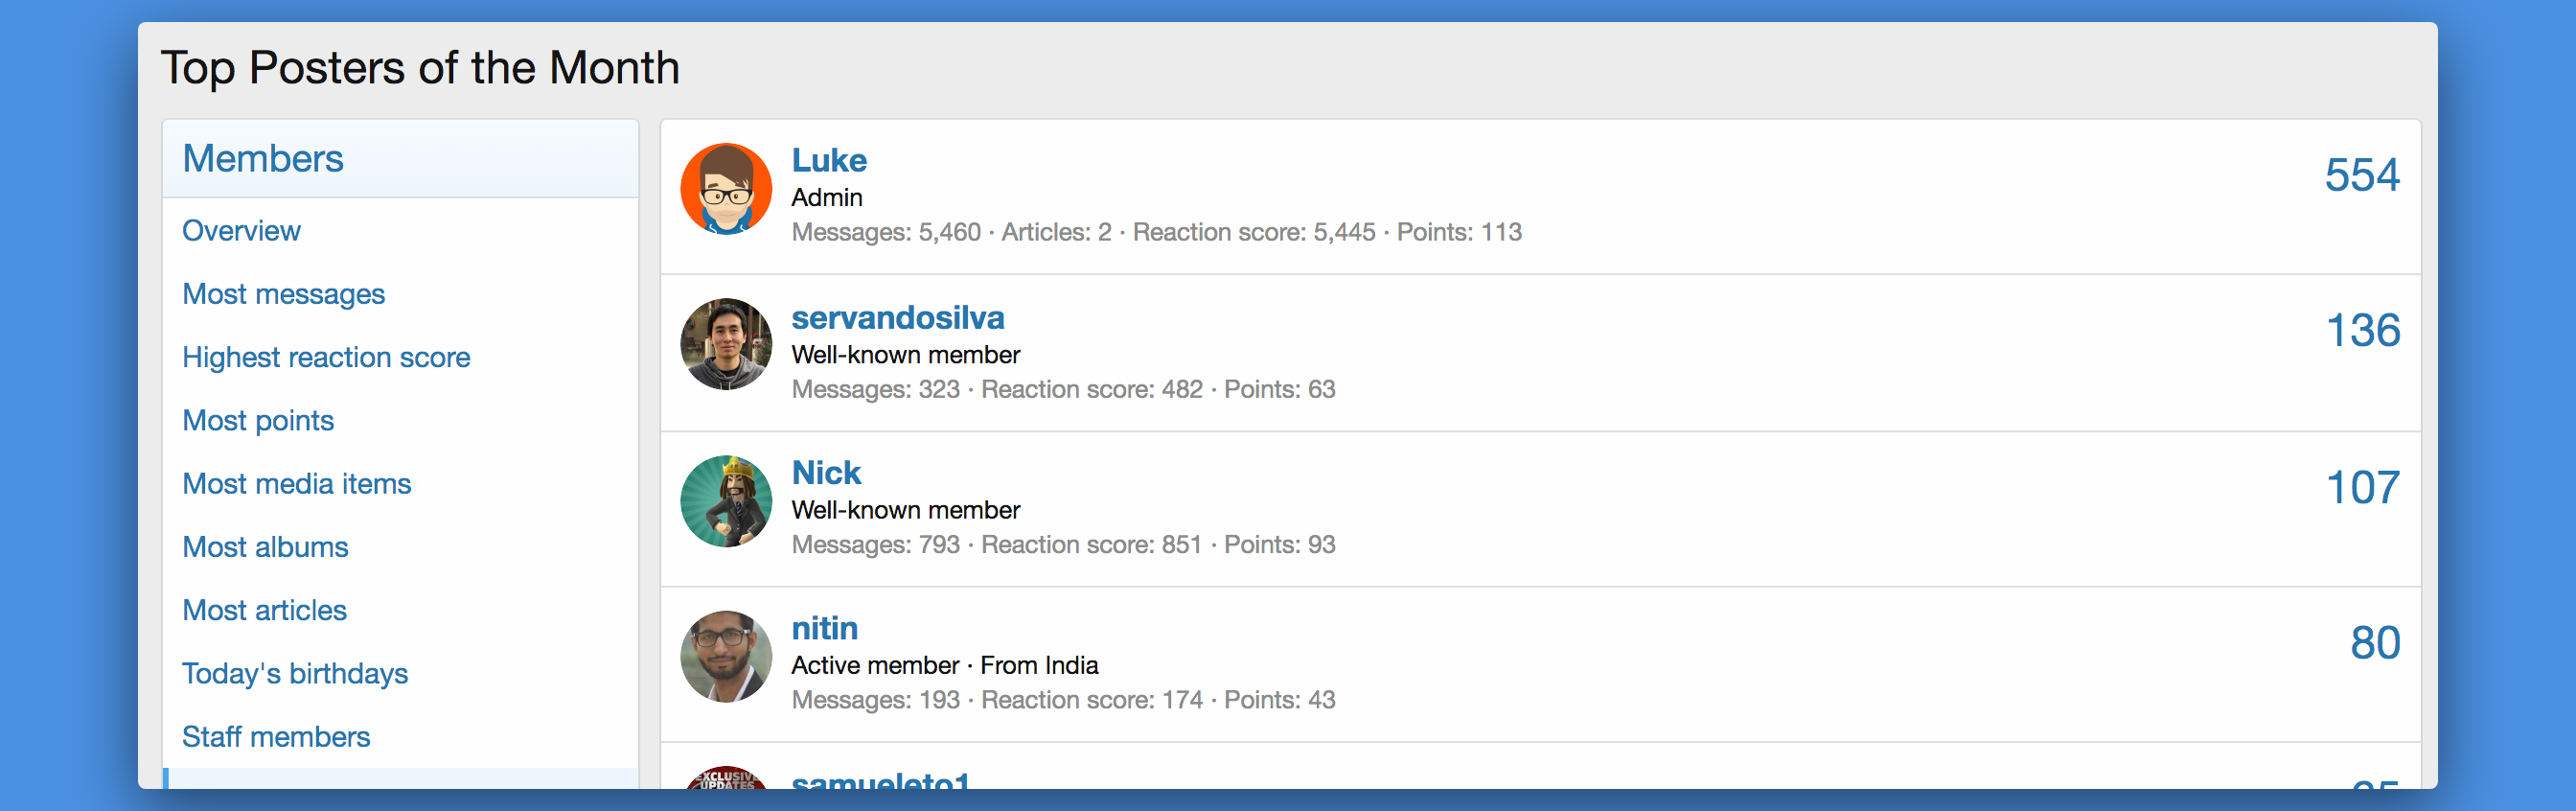This screenshot has height=811, width=2576.
Task: Click Luke's cartoon avatar icon
Action: pyautogui.click(x=726, y=189)
